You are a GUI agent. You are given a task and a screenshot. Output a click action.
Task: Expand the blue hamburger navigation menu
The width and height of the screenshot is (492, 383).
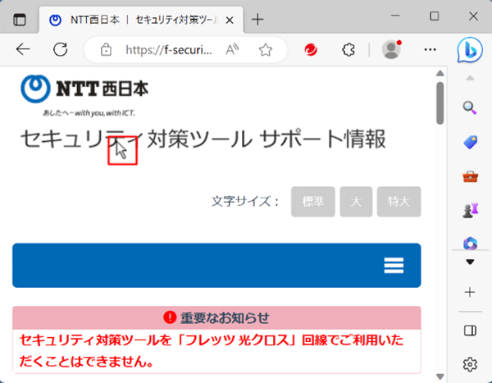(394, 265)
